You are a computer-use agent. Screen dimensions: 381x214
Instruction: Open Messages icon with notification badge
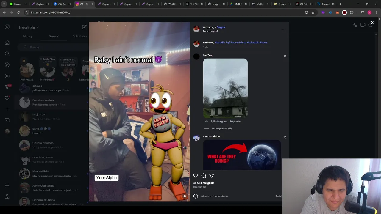[x=7, y=87]
